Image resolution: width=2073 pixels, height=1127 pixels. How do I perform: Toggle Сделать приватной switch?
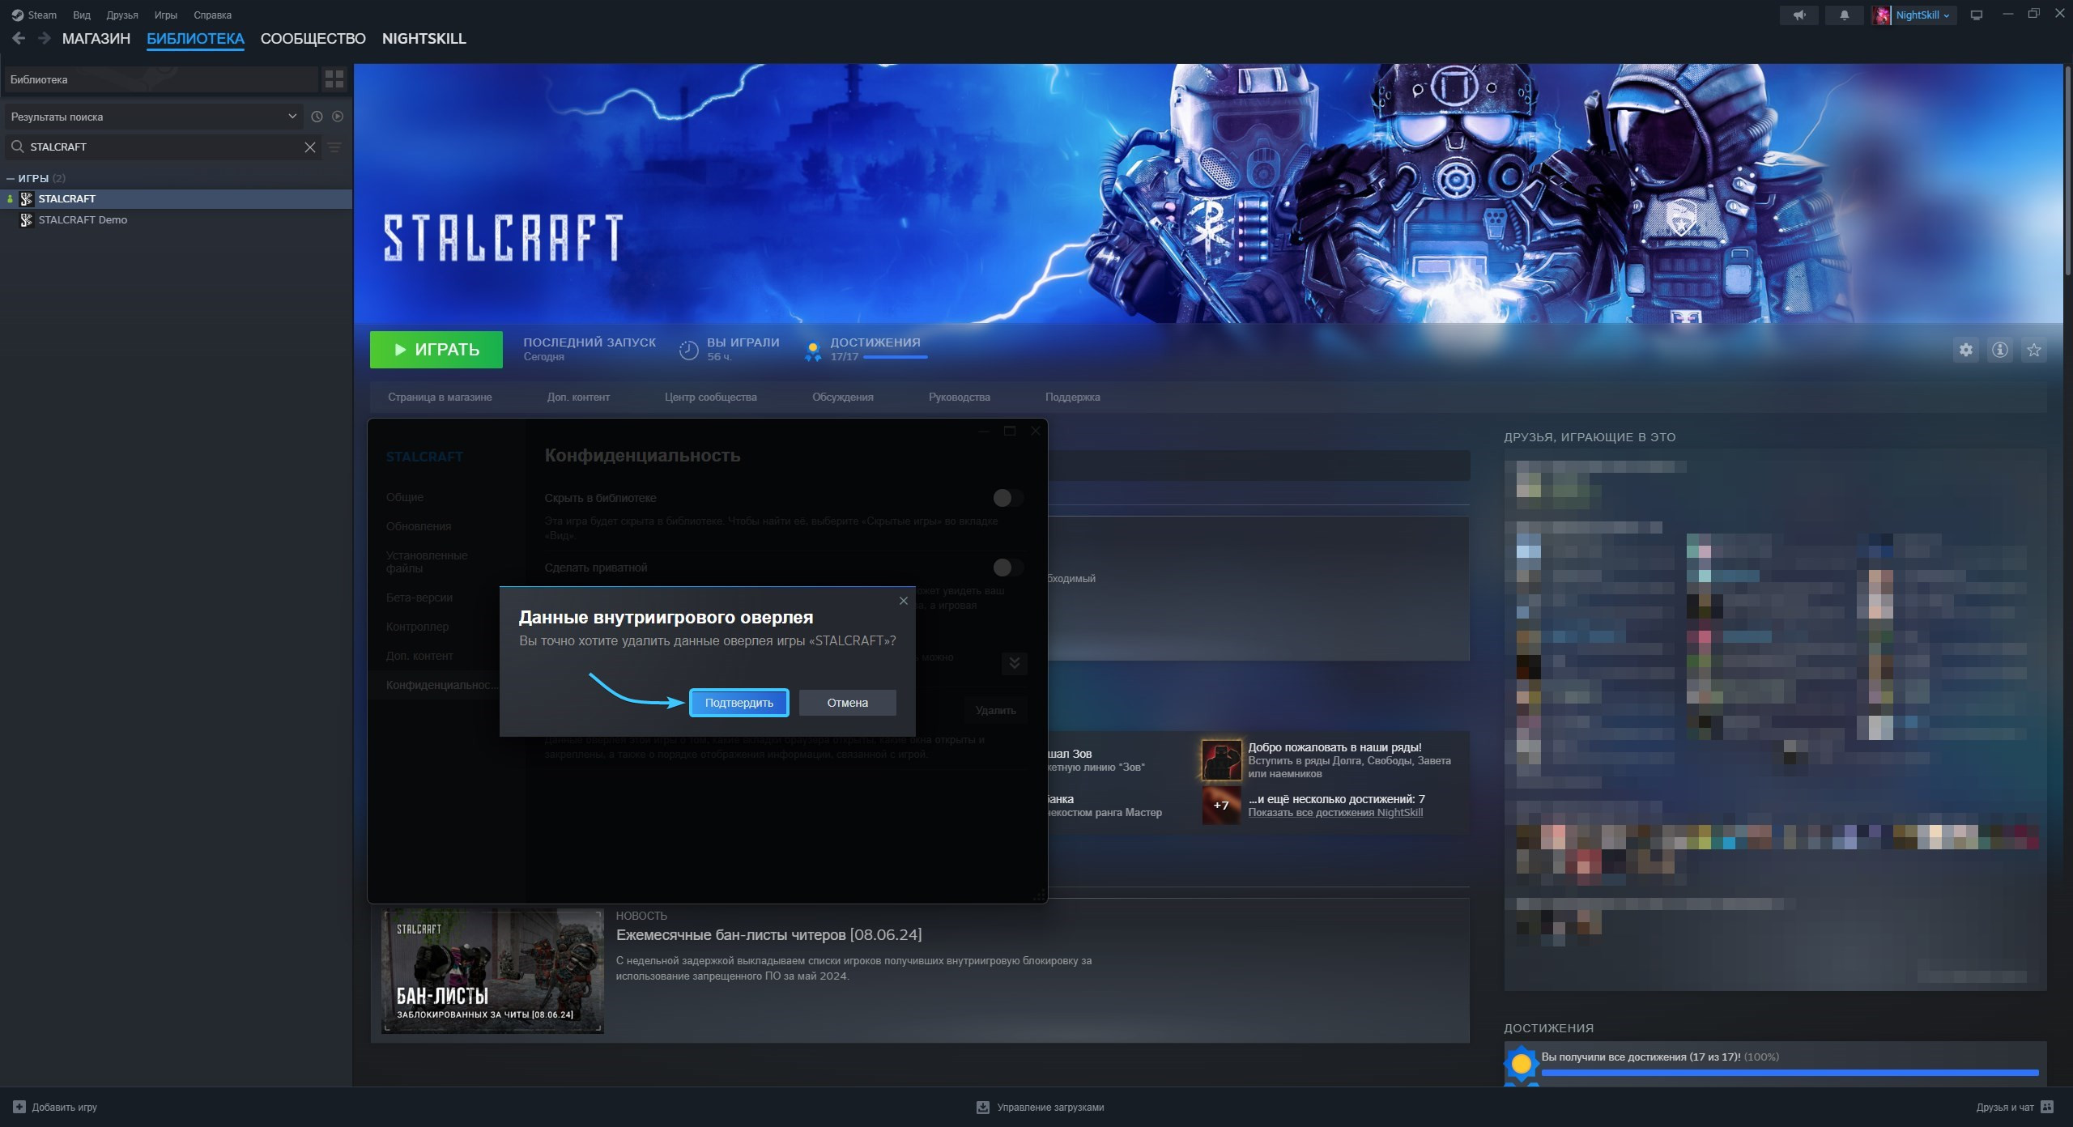1008,568
